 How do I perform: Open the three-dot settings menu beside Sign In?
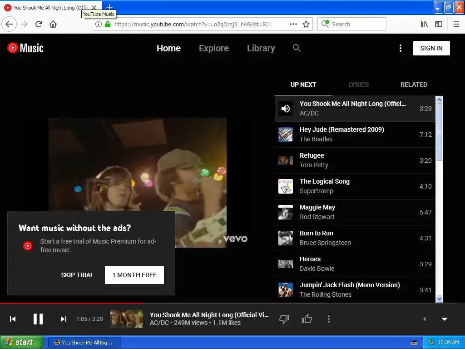[x=401, y=48]
